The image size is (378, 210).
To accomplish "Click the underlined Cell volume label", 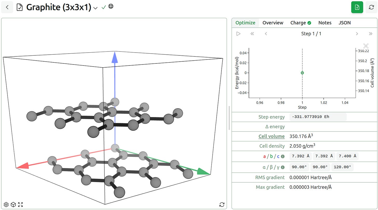I will pyautogui.click(x=271, y=136).
